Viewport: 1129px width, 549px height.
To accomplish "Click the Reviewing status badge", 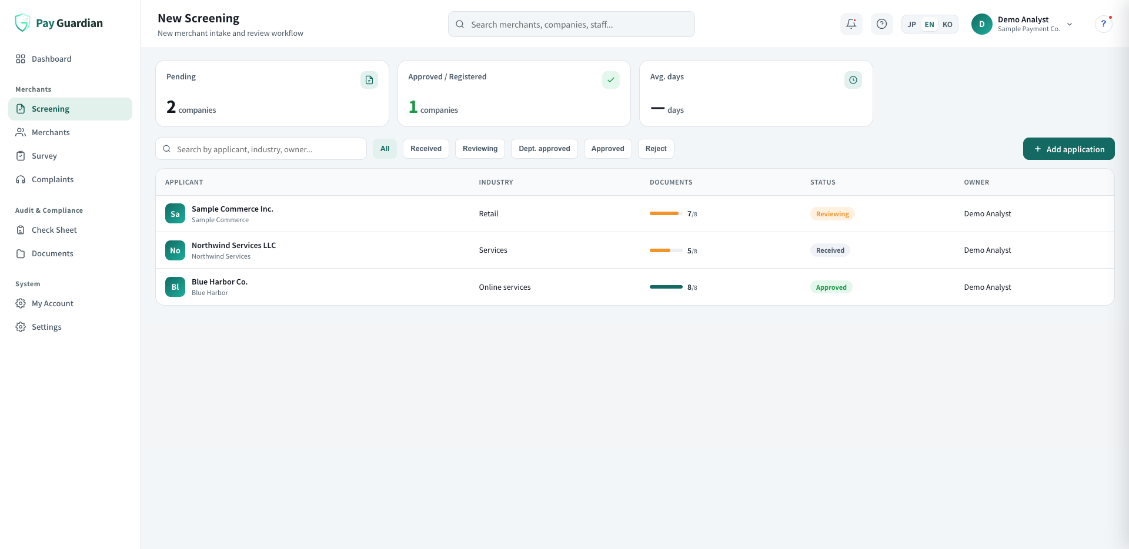I will click(832, 214).
